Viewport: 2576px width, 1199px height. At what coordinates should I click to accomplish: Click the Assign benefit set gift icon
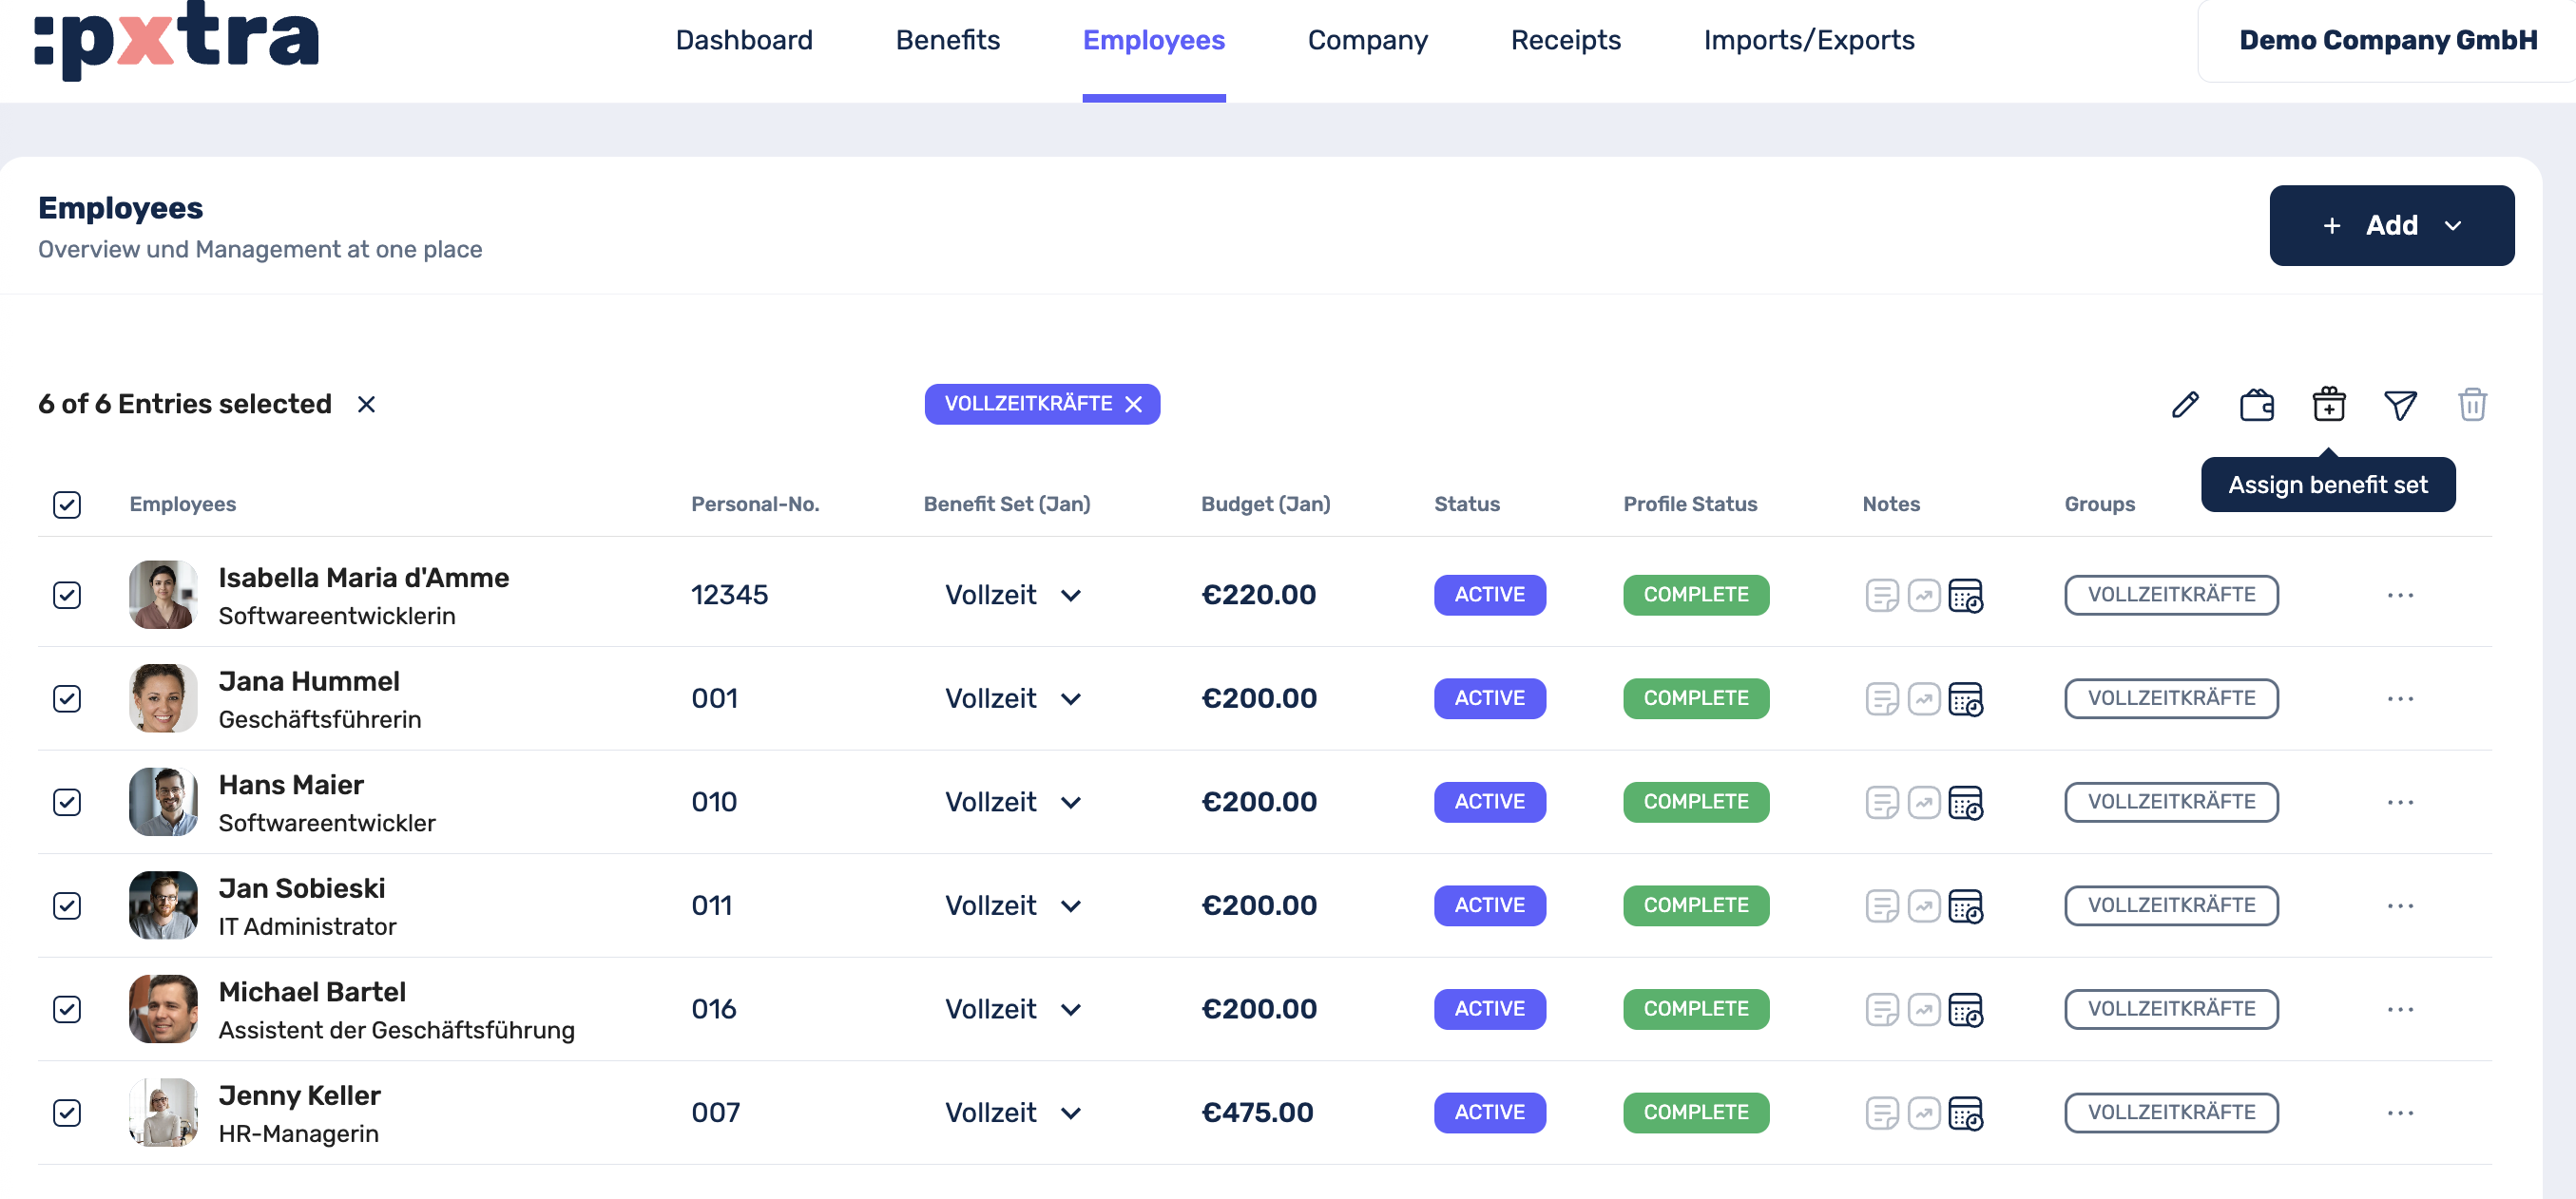pos(2328,405)
